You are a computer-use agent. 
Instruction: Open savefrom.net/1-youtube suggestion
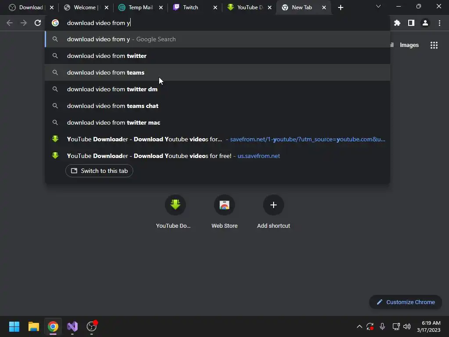(x=217, y=139)
